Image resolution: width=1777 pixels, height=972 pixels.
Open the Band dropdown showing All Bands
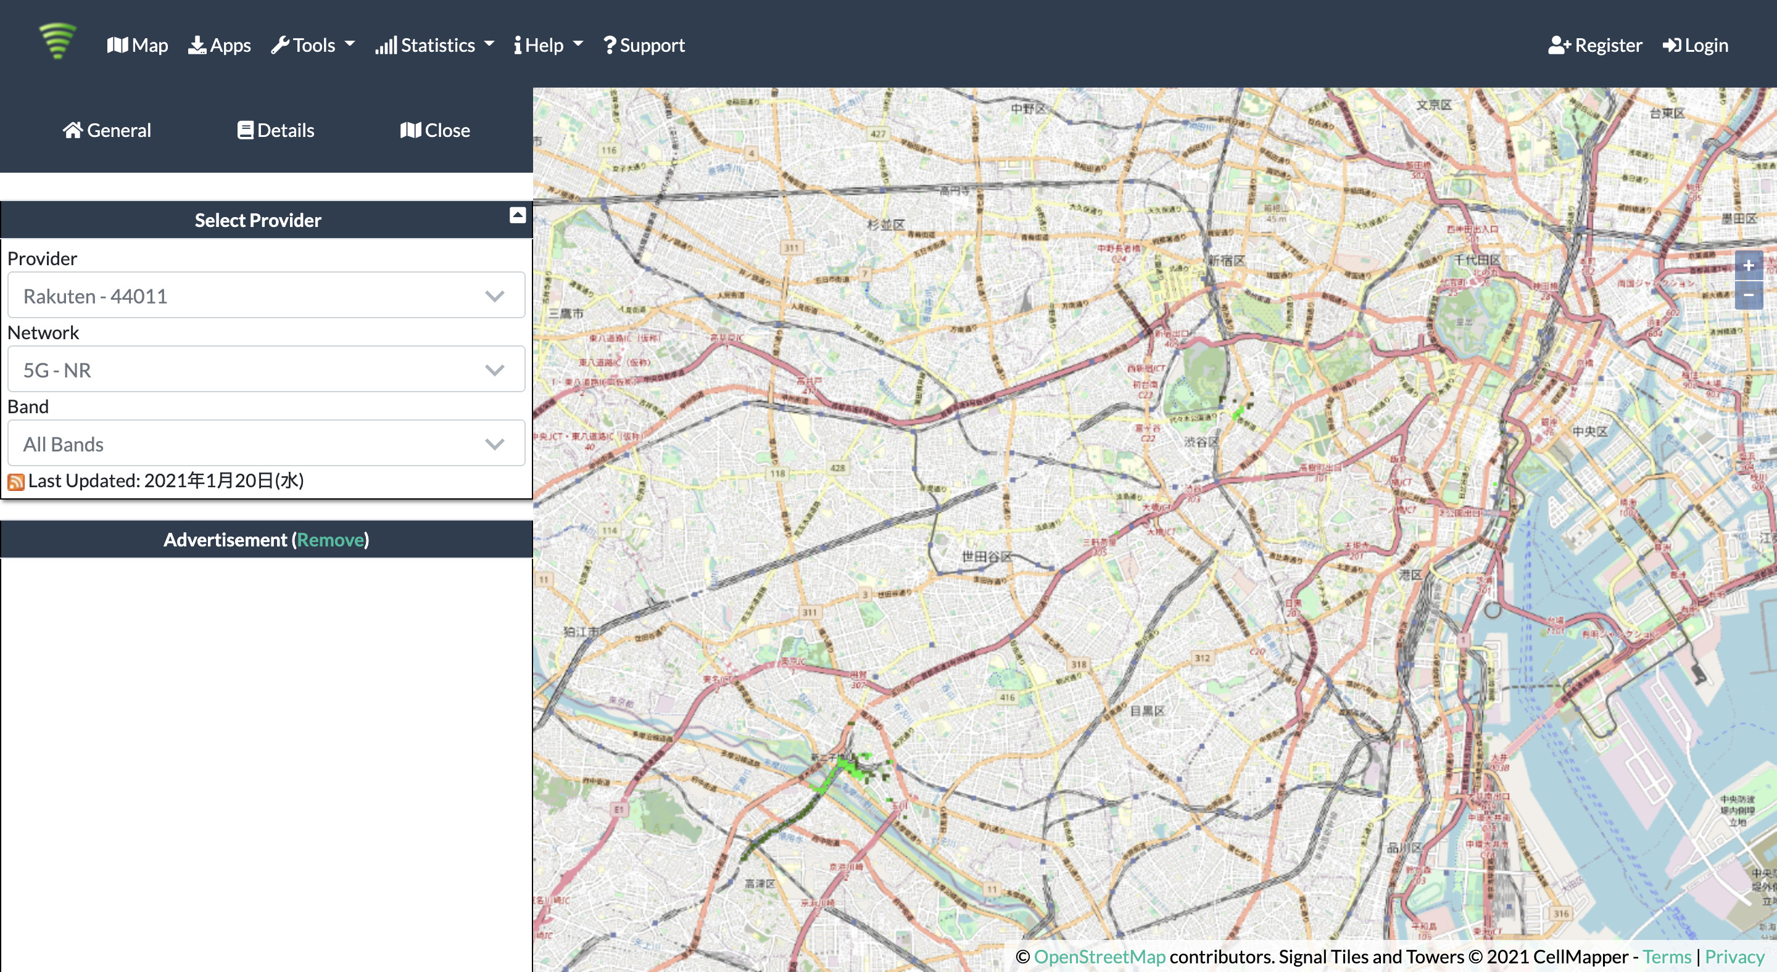pyautogui.click(x=267, y=443)
